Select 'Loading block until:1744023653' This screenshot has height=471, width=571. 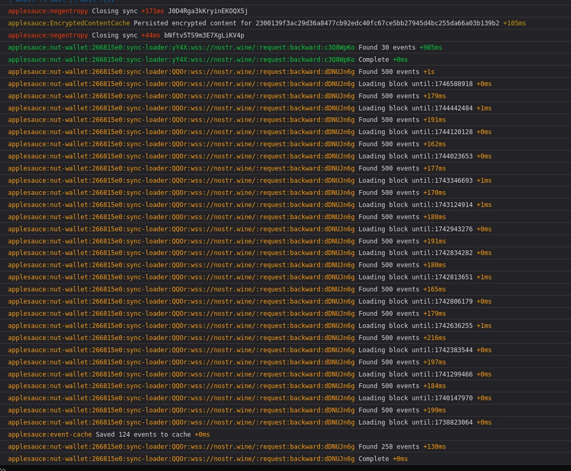tap(415, 156)
